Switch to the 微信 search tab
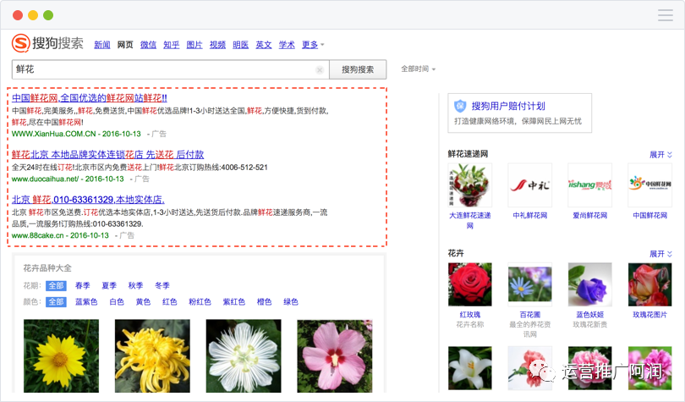Screen dimensions: 685x402 pos(148,45)
